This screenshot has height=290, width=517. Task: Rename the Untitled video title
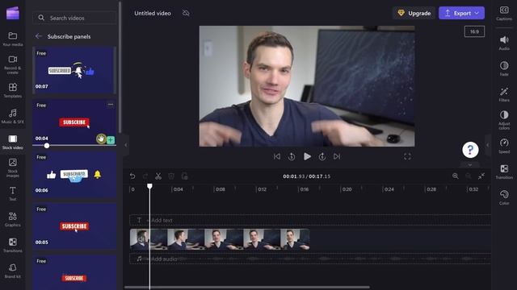[x=153, y=13]
